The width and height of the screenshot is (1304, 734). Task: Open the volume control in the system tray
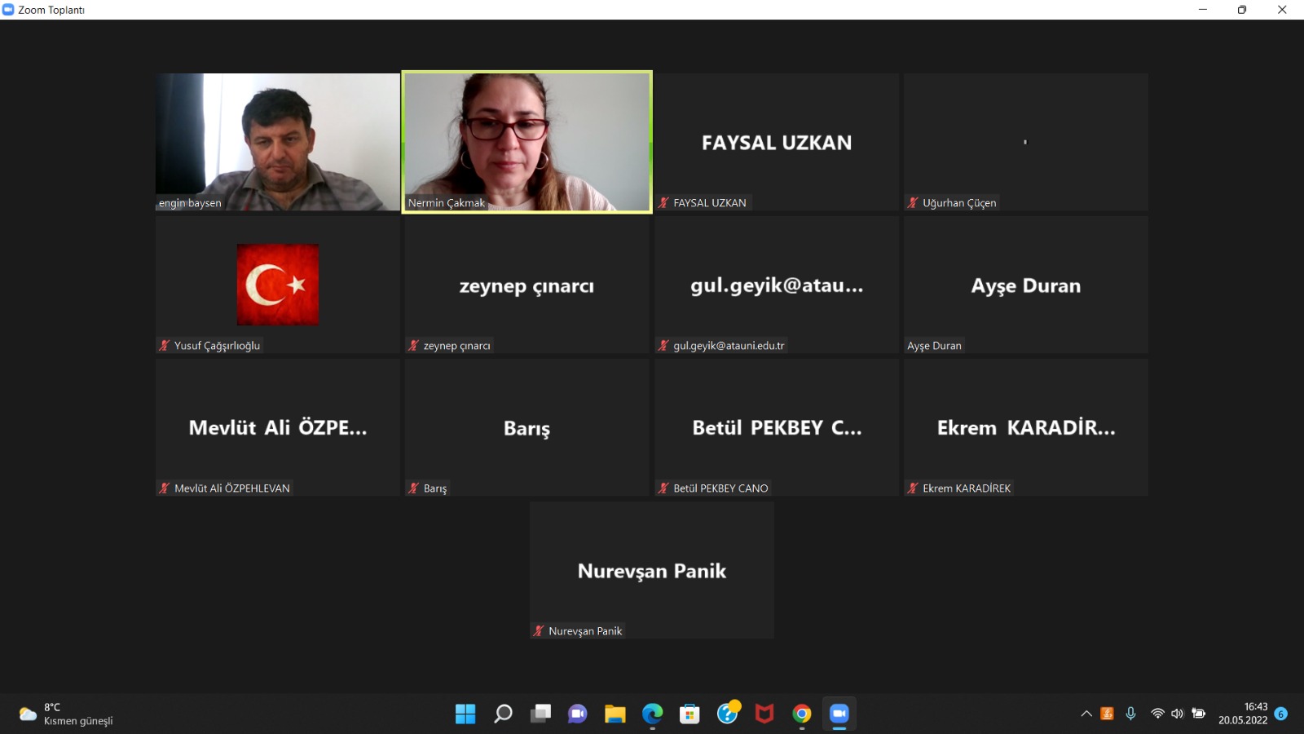point(1177,714)
